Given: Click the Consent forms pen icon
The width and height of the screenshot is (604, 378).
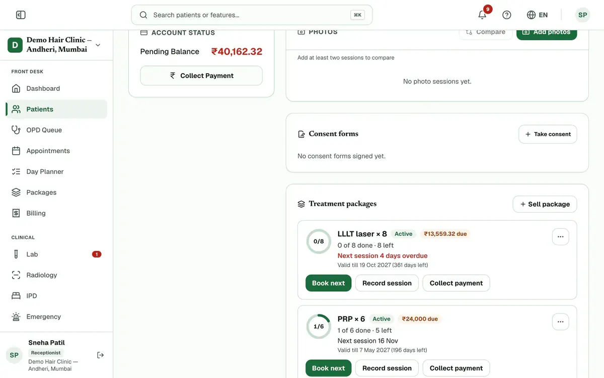Looking at the screenshot, I should tap(301, 134).
